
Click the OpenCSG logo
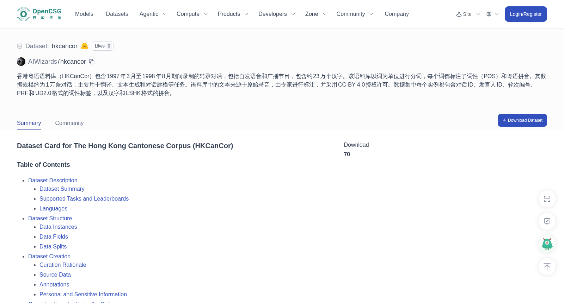pos(39,14)
